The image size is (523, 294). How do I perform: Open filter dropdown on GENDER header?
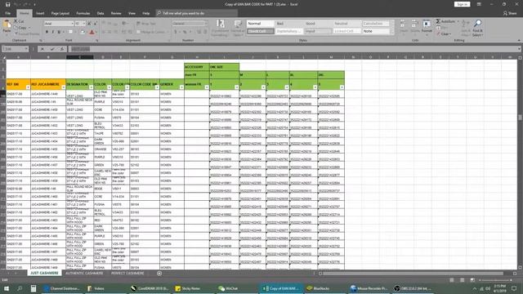click(x=181, y=87)
